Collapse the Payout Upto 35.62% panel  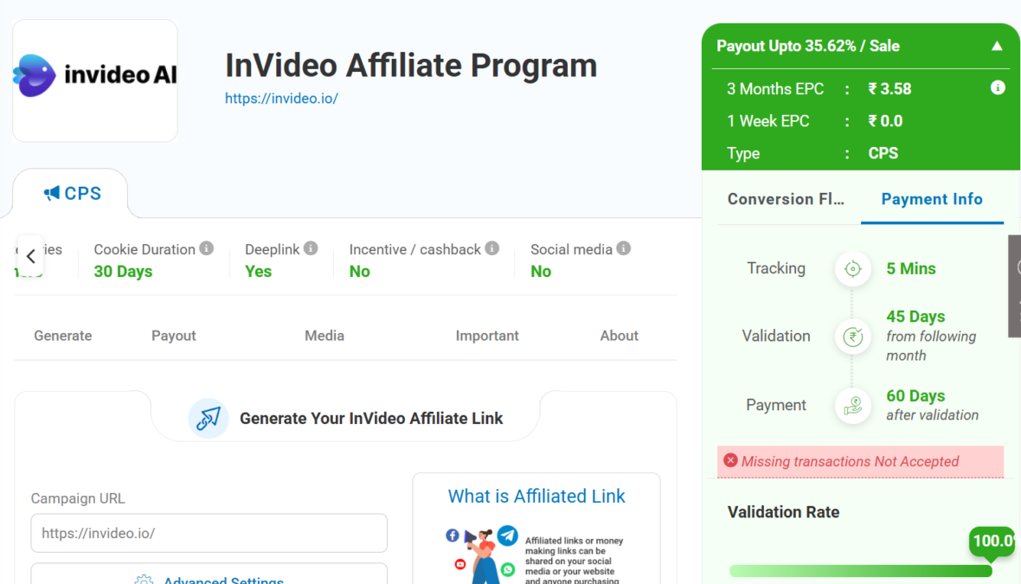[x=997, y=47]
